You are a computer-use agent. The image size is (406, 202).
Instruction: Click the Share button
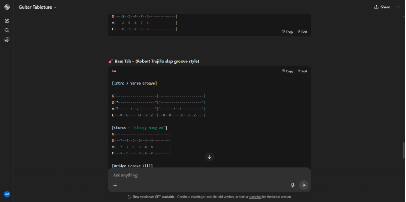click(382, 7)
